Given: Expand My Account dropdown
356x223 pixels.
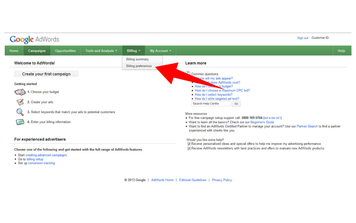Looking at the screenshot, I should (x=161, y=51).
